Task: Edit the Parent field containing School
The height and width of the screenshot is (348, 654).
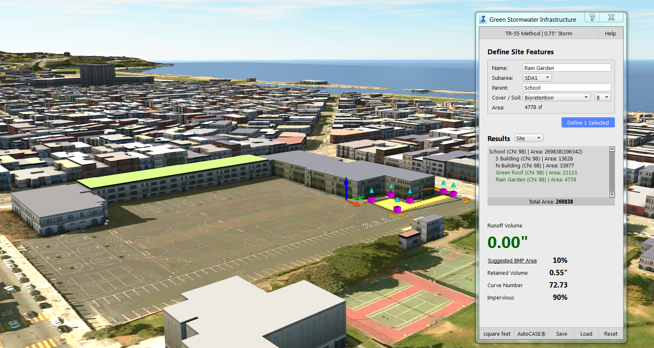Action: 567,88
